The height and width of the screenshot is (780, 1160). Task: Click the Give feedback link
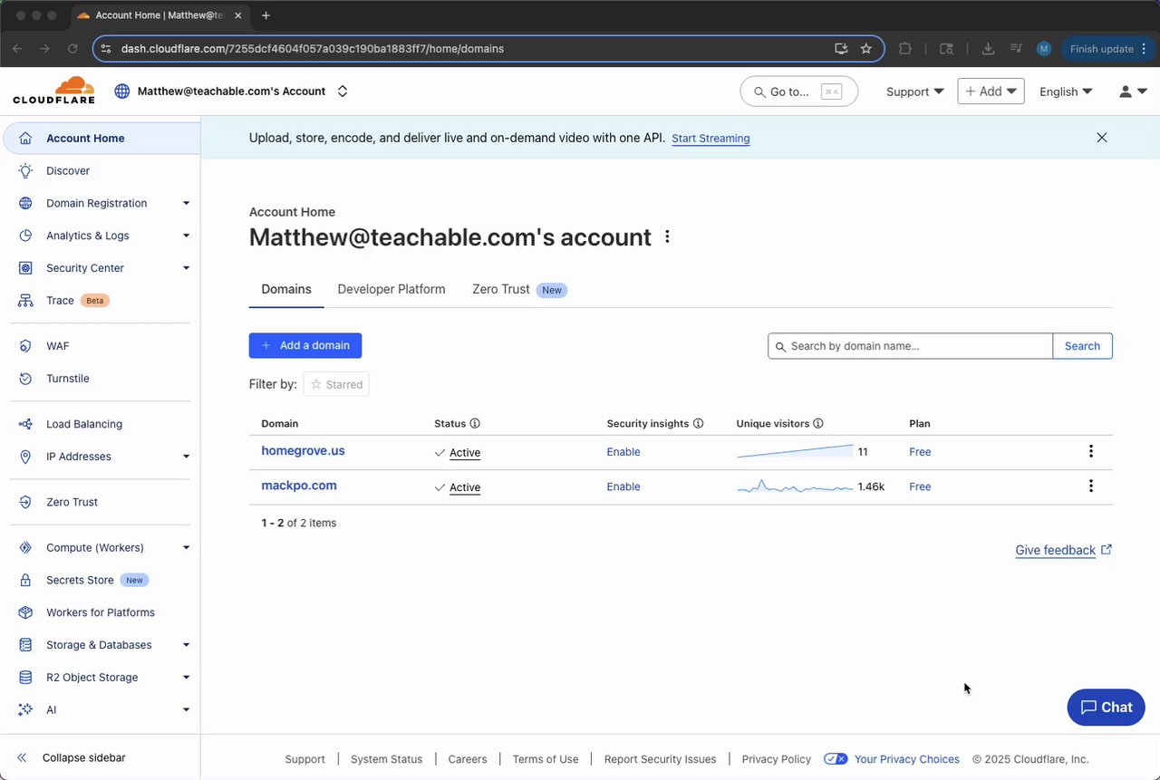click(1064, 550)
